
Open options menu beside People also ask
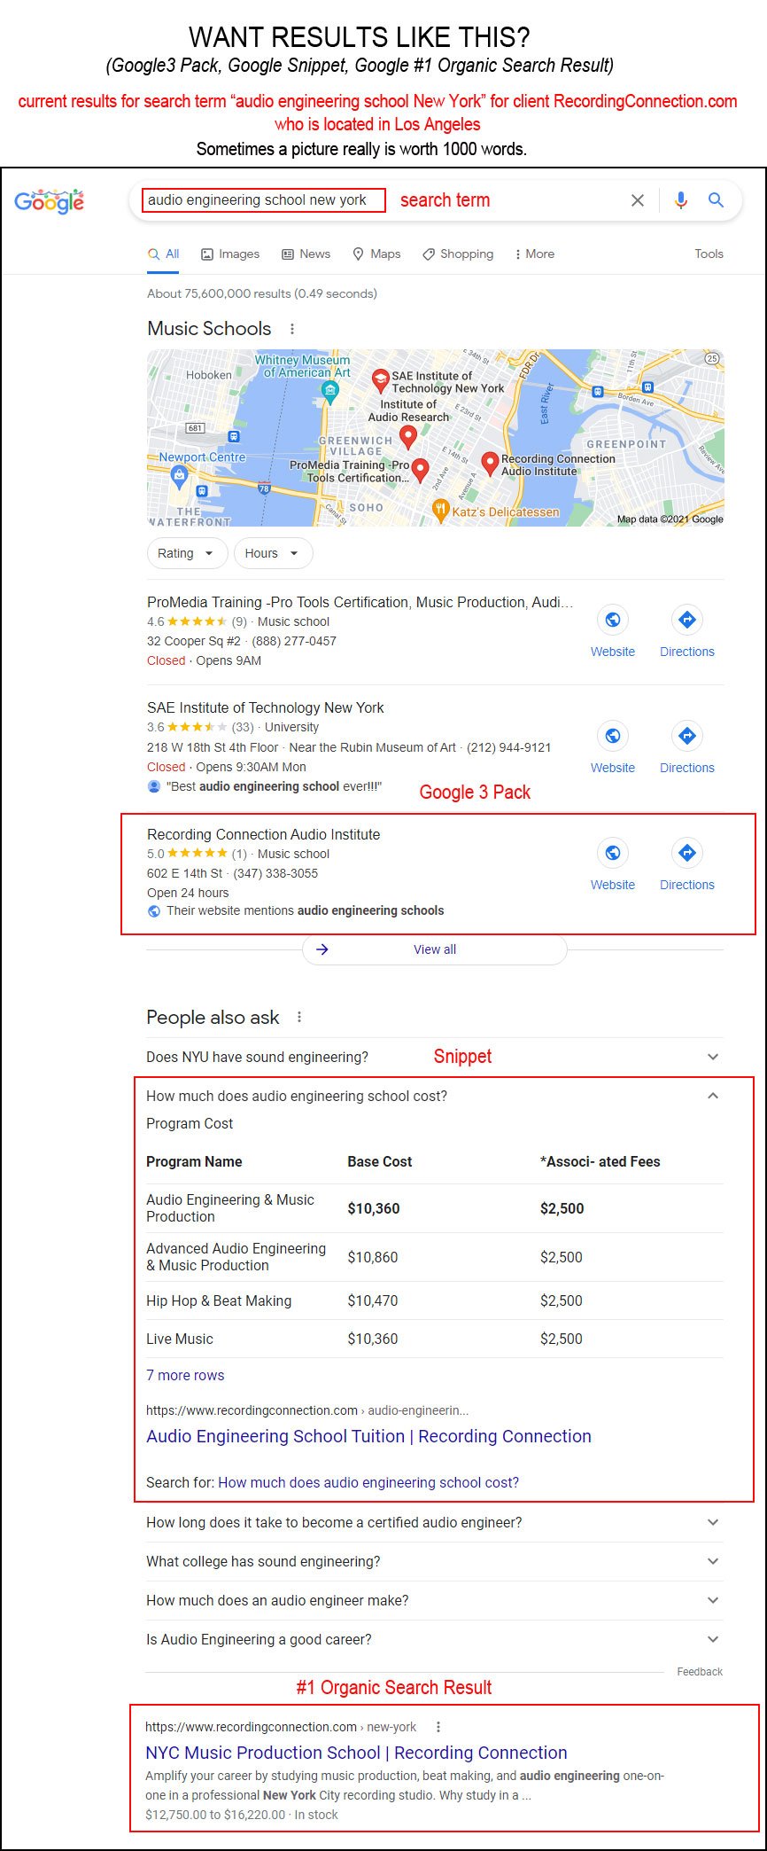[299, 1018]
